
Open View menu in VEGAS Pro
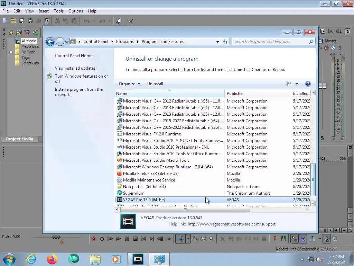pyautogui.click(x=29, y=11)
